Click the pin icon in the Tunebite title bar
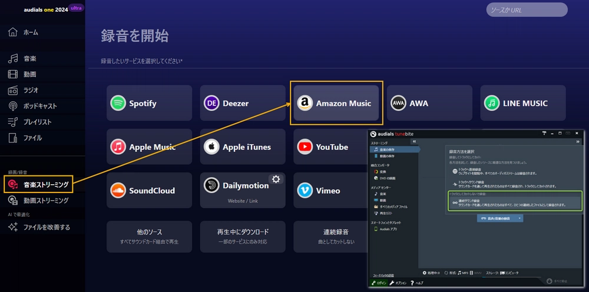Image resolution: width=589 pixels, height=292 pixels. point(544,133)
